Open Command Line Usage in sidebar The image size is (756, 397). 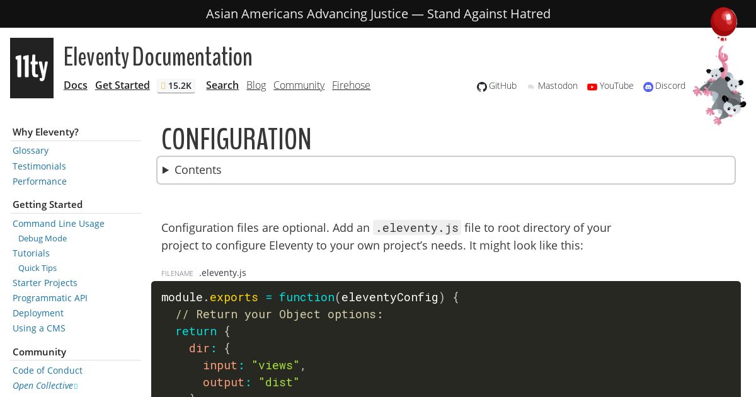59,224
